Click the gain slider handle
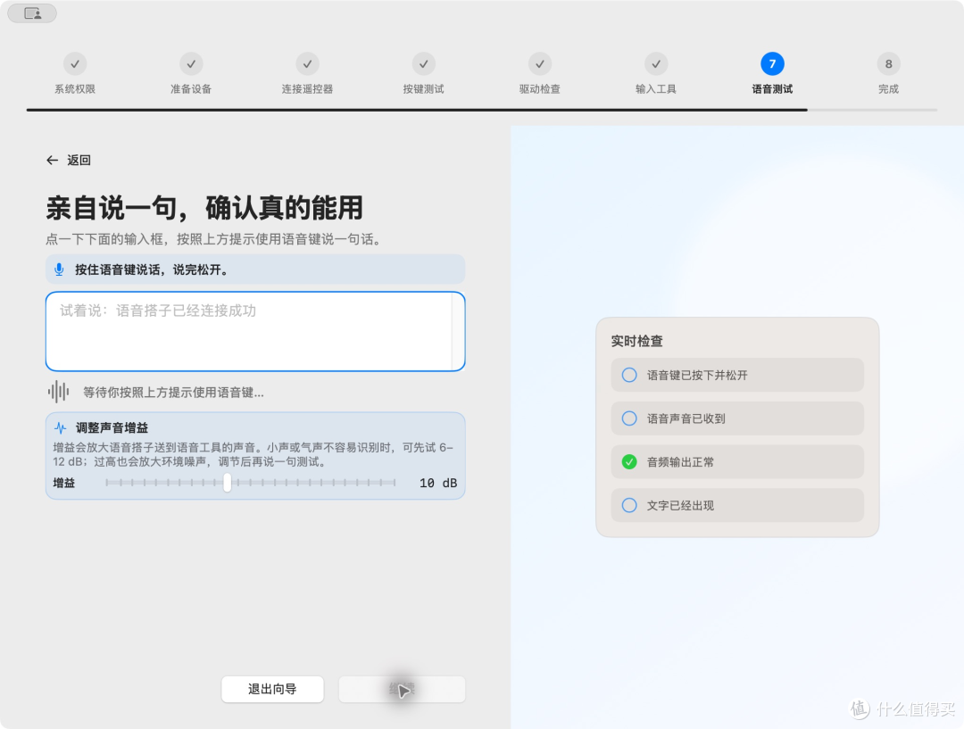964x729 pixels. tap(228, 483)
